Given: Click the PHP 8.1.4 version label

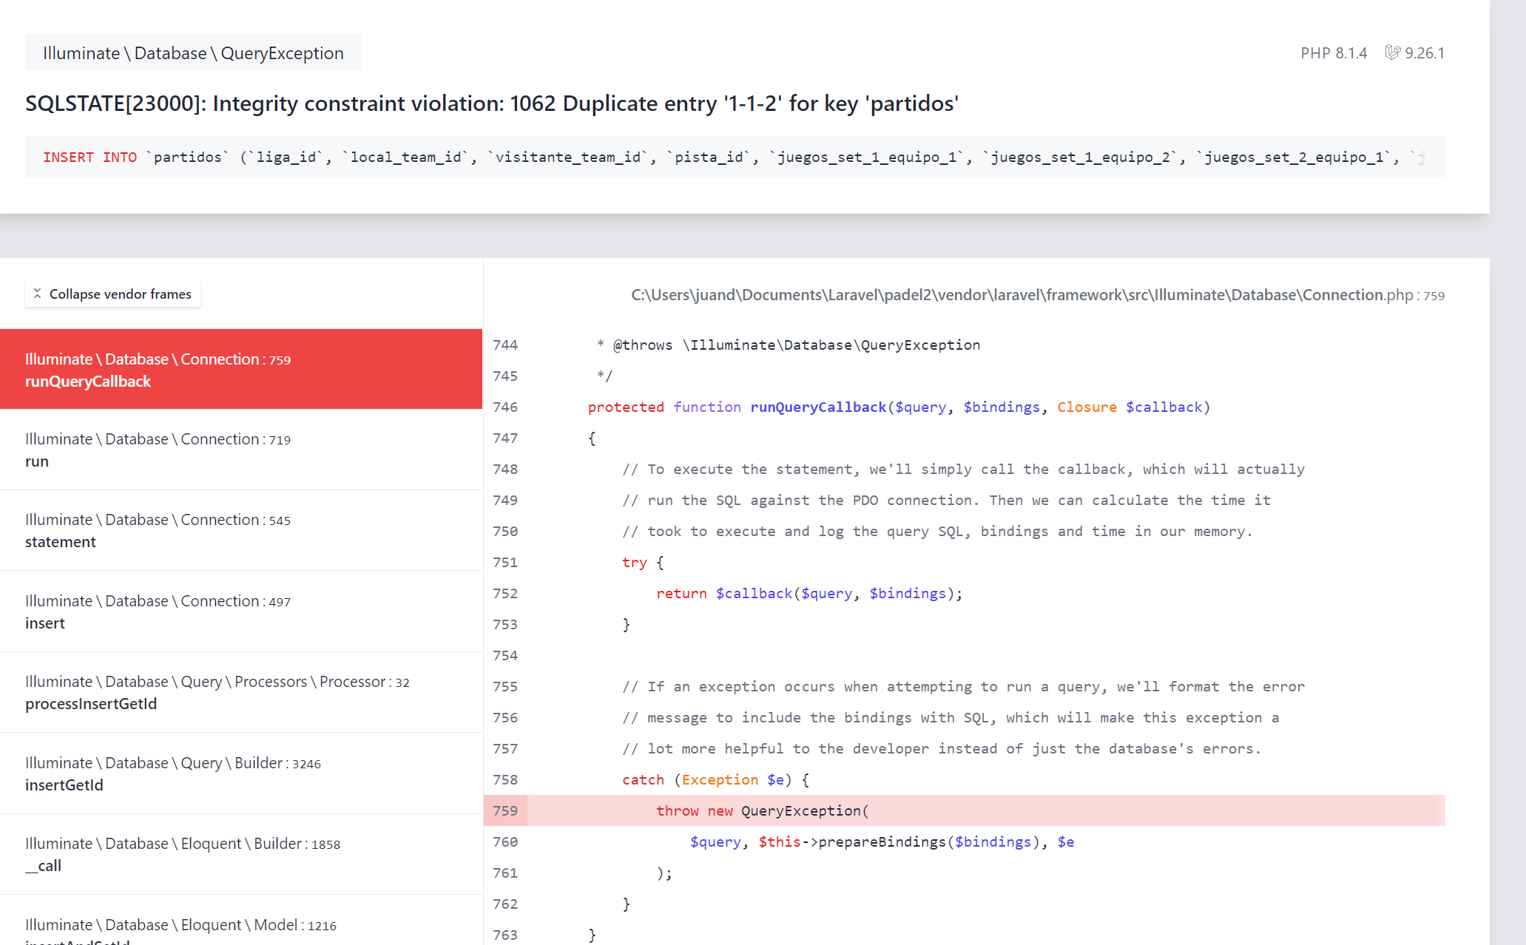Looking at the screenshot, I should [x=1334, y=52].
